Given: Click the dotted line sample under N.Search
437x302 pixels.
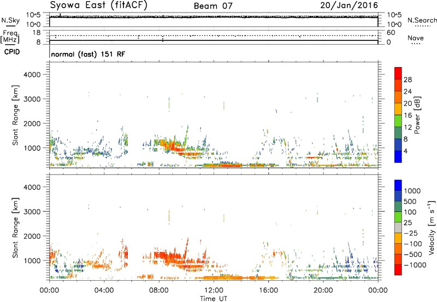Looking at the screenshot, I should pos(422,26).
